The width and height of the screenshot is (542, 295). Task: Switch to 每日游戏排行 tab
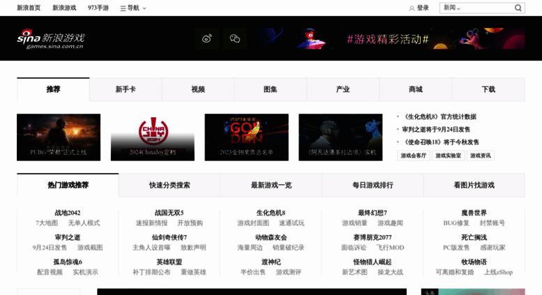[x=372, y=185]
